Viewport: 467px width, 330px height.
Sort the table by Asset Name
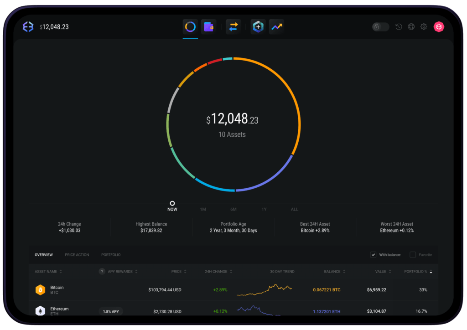(48, 272)
